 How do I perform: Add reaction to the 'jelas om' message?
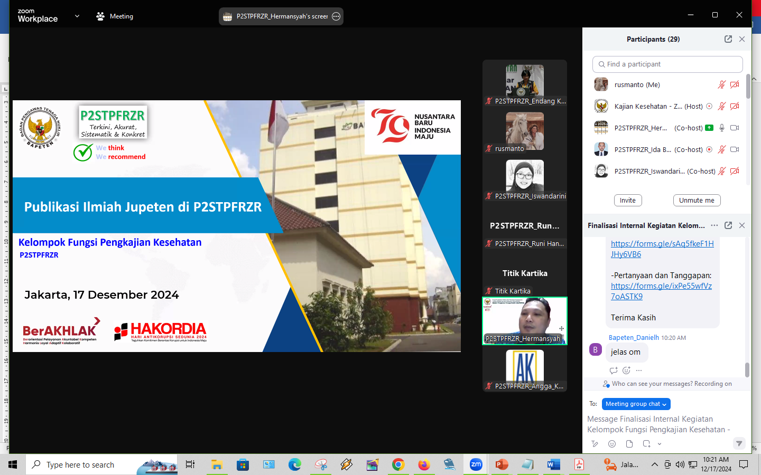tap(626, 370)
